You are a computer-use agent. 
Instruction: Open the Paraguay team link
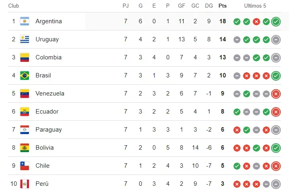click(49, 130)
